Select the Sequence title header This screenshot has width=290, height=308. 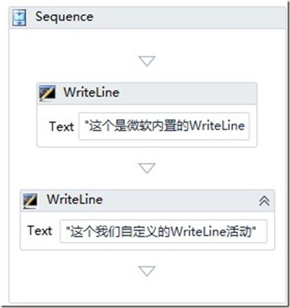coord(147,18)
